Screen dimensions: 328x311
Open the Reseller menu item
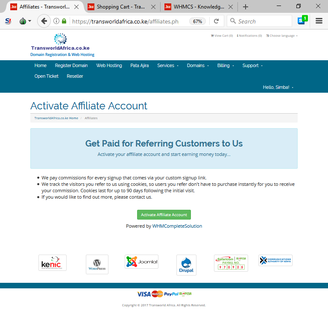pos(75,76)
